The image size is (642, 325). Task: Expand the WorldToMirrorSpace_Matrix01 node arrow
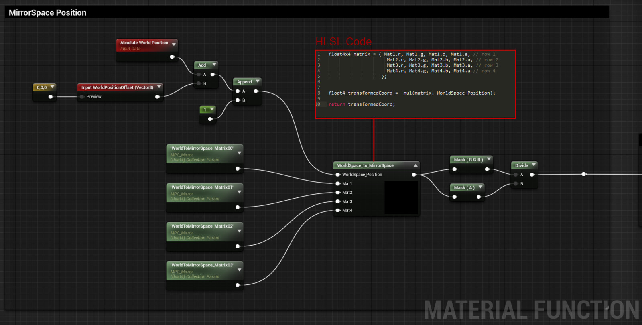click(x=240, y=192)
